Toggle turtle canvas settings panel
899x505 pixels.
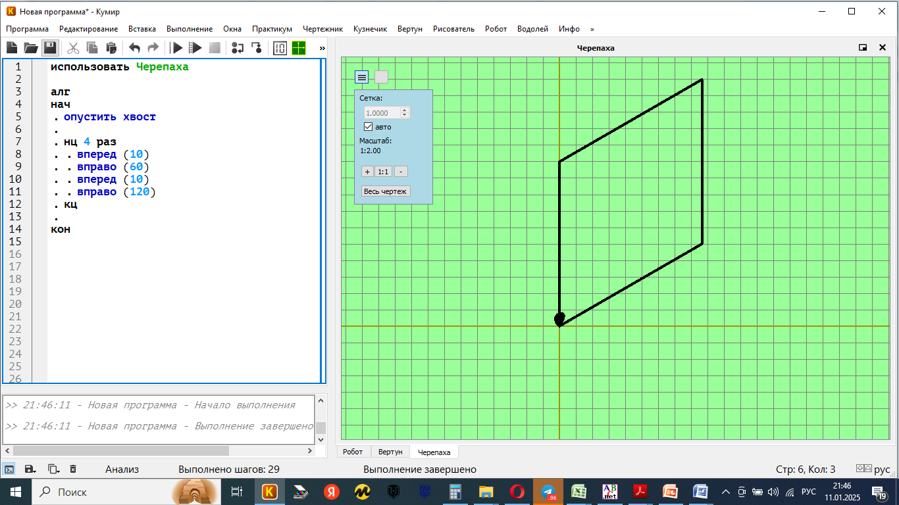361,77
